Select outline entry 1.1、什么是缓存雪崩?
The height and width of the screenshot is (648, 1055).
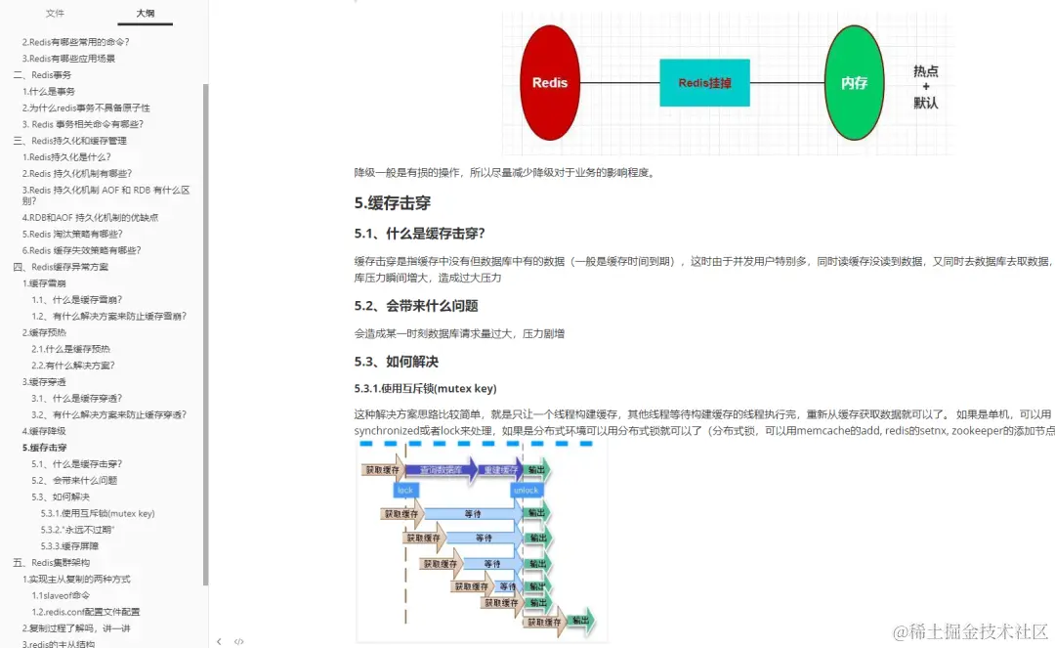pos(77,299)
